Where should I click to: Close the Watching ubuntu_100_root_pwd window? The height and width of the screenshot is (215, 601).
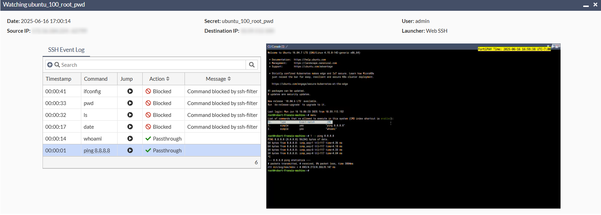[595, 5]
